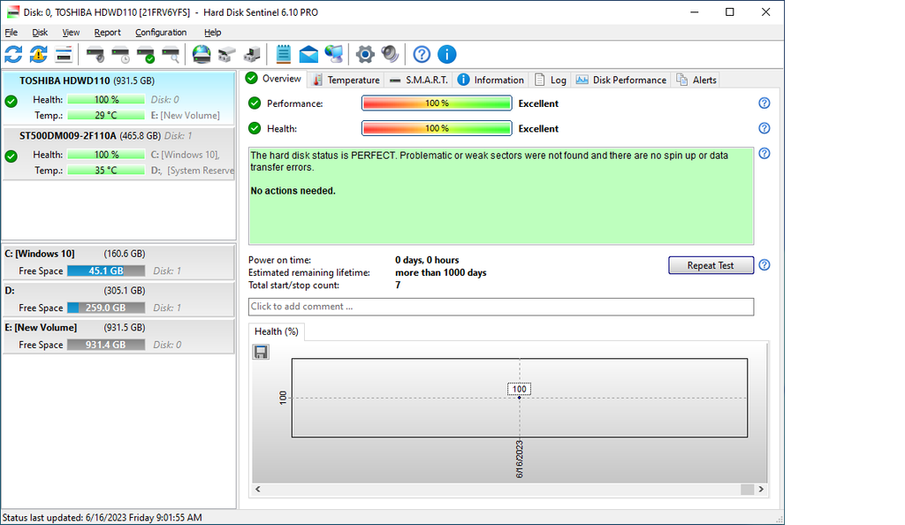
Task: Select the Overview tab
Action: pyautogui.click(x=274, y=79)
